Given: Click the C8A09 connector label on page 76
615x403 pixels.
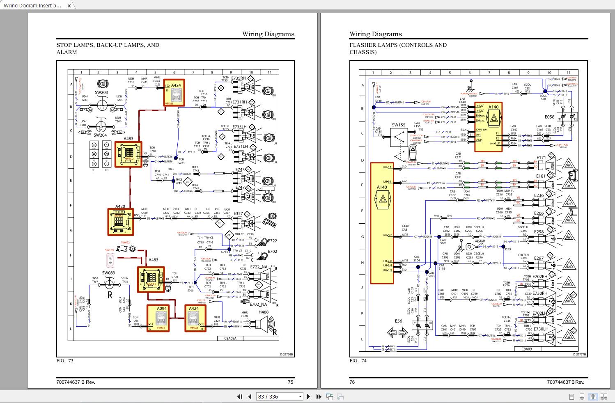Looking at the screenshot, I should (527, 348).
